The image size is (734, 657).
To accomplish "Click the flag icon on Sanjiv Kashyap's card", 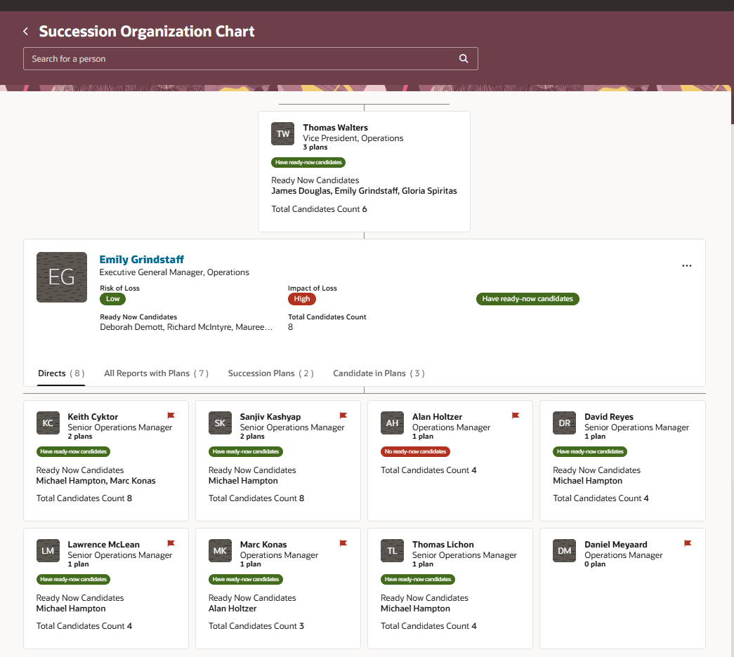I will tap(343, 416).
